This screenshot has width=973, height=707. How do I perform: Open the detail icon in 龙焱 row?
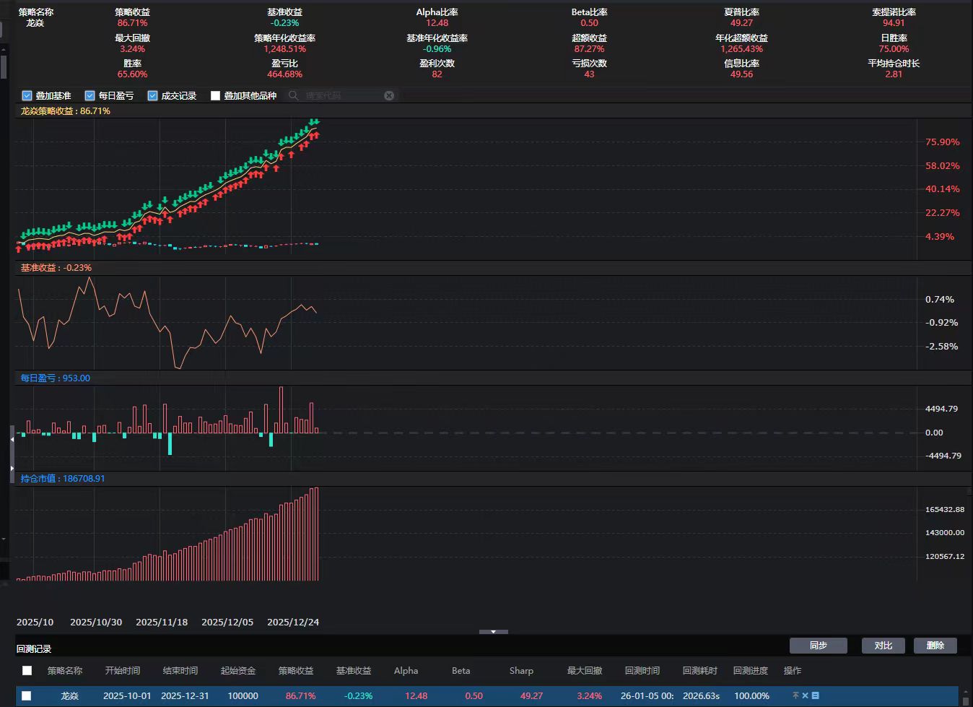click(816, 695)
